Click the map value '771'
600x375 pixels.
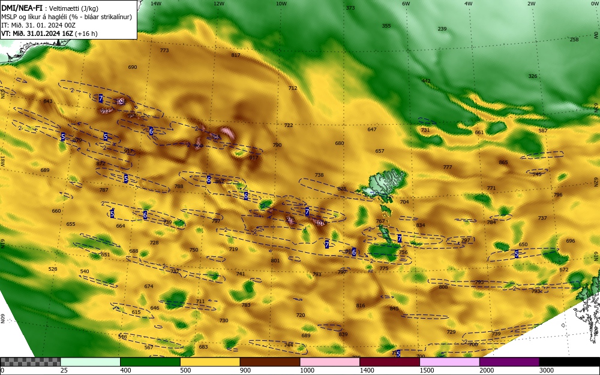click(491, 188)
